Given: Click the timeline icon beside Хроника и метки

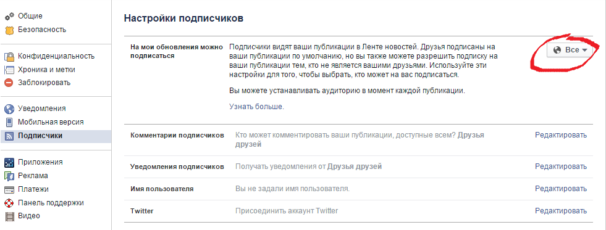Looking at the screenshot, I should (x=9, y=70).
